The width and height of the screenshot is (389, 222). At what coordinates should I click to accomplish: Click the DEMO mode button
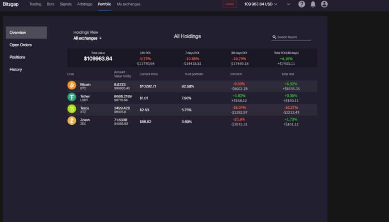click(x=229, y=4)
